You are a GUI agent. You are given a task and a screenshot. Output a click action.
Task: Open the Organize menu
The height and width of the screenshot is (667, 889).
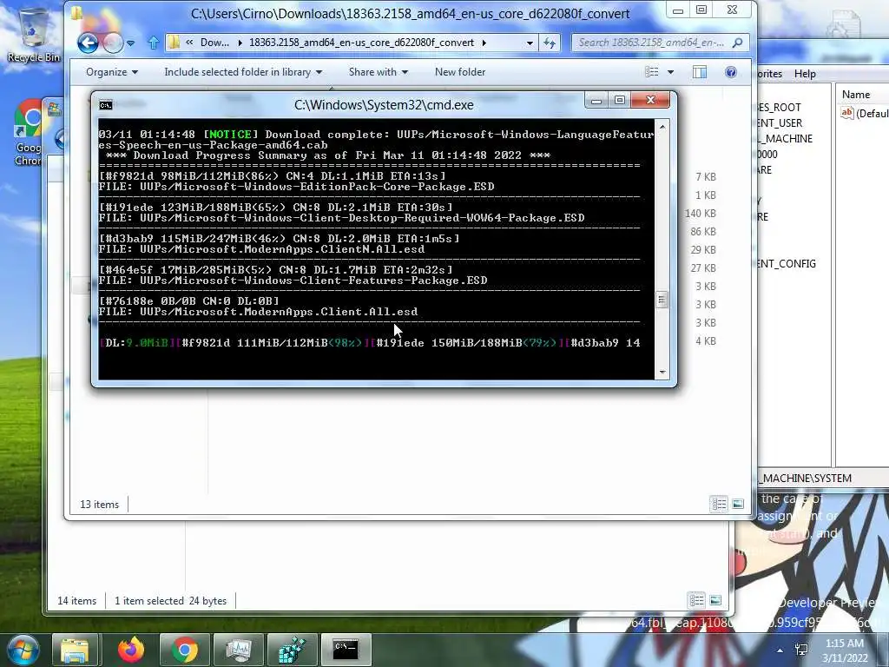pos(112,72)
